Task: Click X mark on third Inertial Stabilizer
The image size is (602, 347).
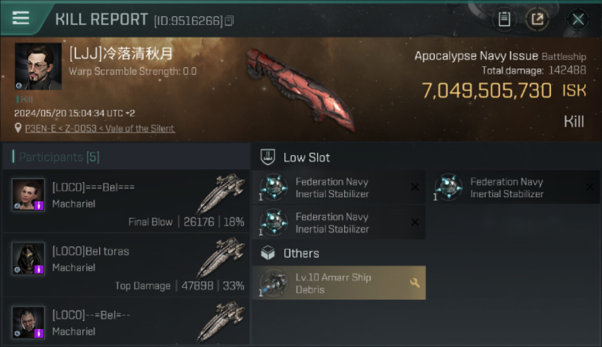Action: [x=415, y=223]
